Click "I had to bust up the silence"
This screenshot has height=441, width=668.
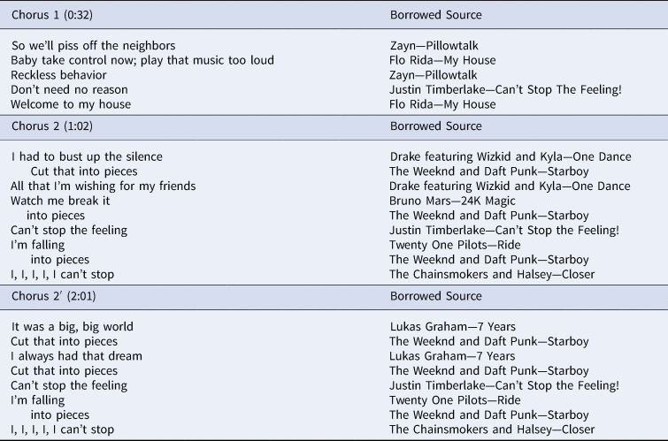(x=87, y=156)
